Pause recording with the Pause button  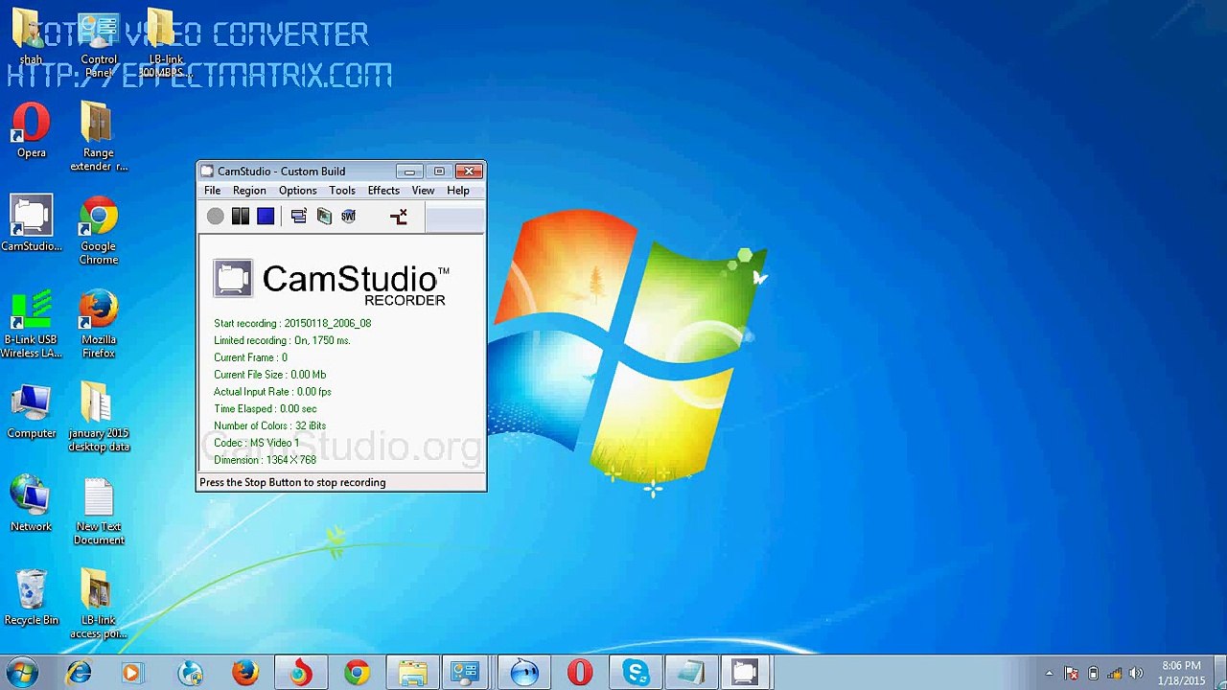point(241,217)
